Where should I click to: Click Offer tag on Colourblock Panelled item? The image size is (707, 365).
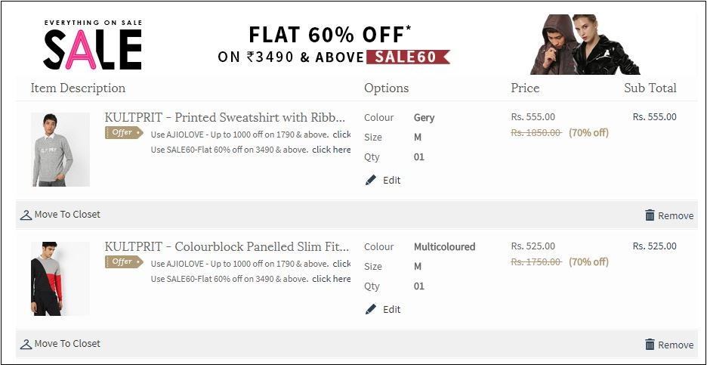(123, 262)
